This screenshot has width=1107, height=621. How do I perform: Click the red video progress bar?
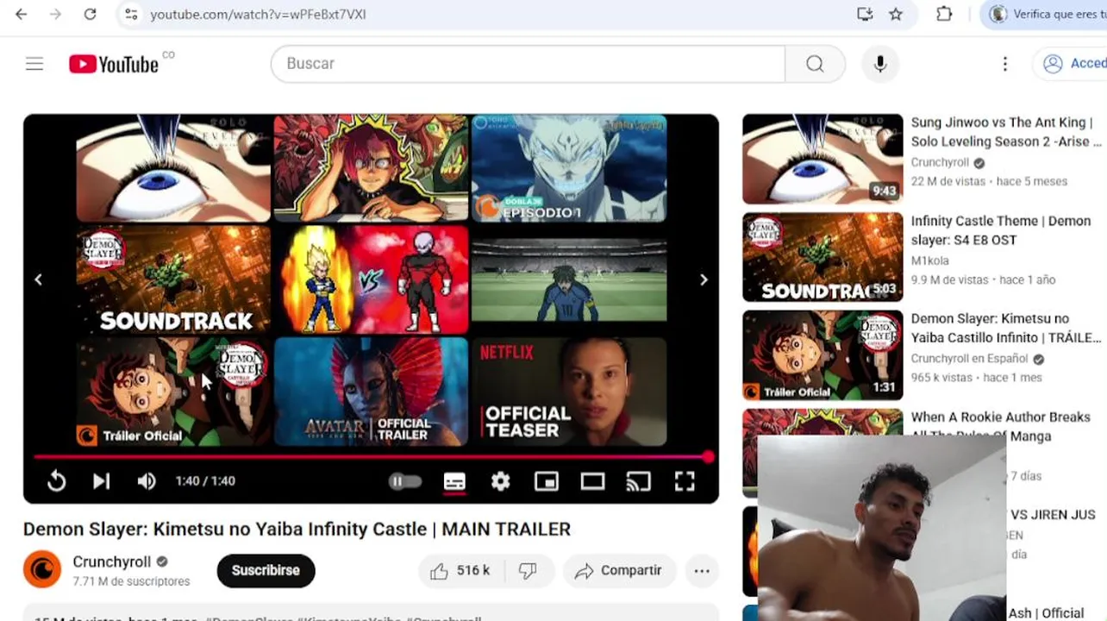click(371, 457)
